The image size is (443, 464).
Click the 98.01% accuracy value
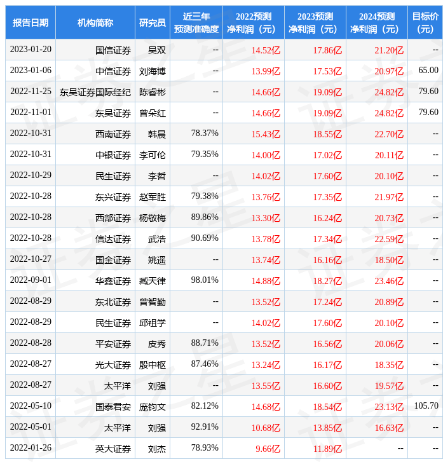coord(205,280)
